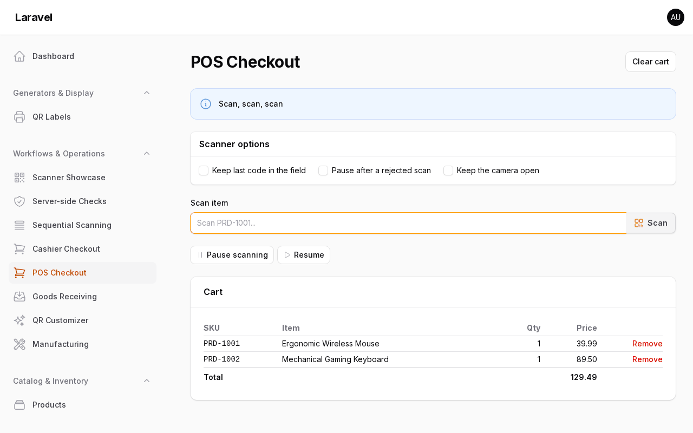Click the SKU cell PRD-1001
Screen dimensions: 693x433
222,344
